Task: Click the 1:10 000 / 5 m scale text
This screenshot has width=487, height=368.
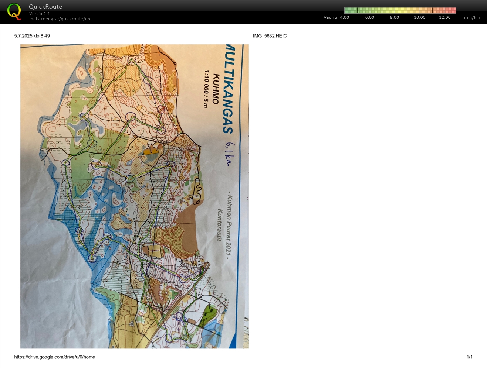Action: [x=206, y=89]
